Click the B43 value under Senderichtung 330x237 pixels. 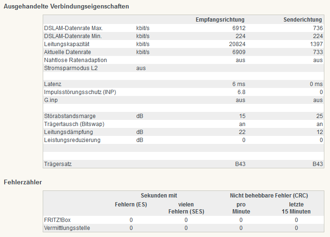tap(318, 164)
